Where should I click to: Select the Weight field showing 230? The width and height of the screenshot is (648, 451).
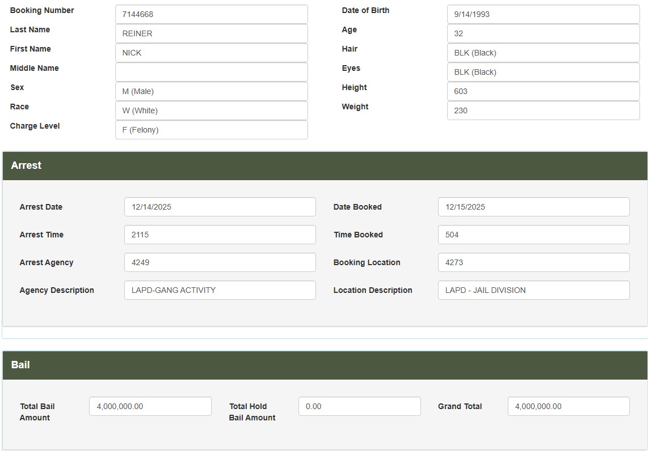pyautogui.click(x=542, y=110)
